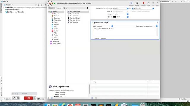Select the recording pen annotation tool
Image resolution: width=190 pixels, height=106 pixels.
click(x=14, y=98)
